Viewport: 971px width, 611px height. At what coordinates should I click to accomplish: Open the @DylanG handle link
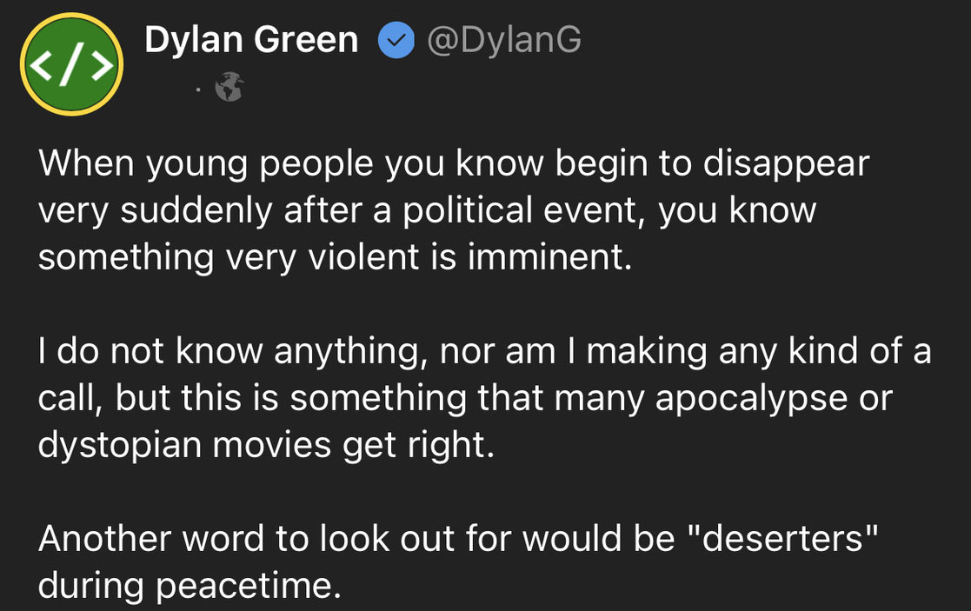(504, 40)
